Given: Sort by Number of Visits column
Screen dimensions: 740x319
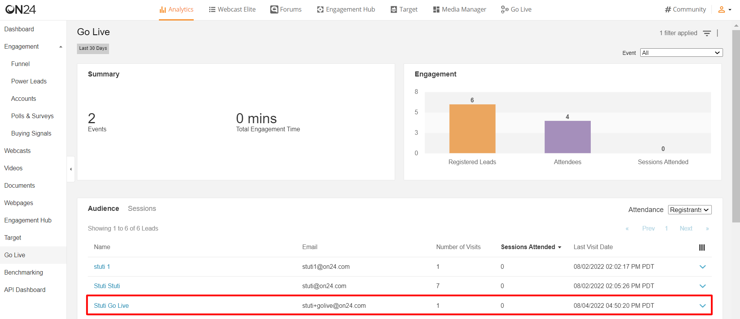Looking at the screenshot, I should pyautogui.click(x=458, y=247).
